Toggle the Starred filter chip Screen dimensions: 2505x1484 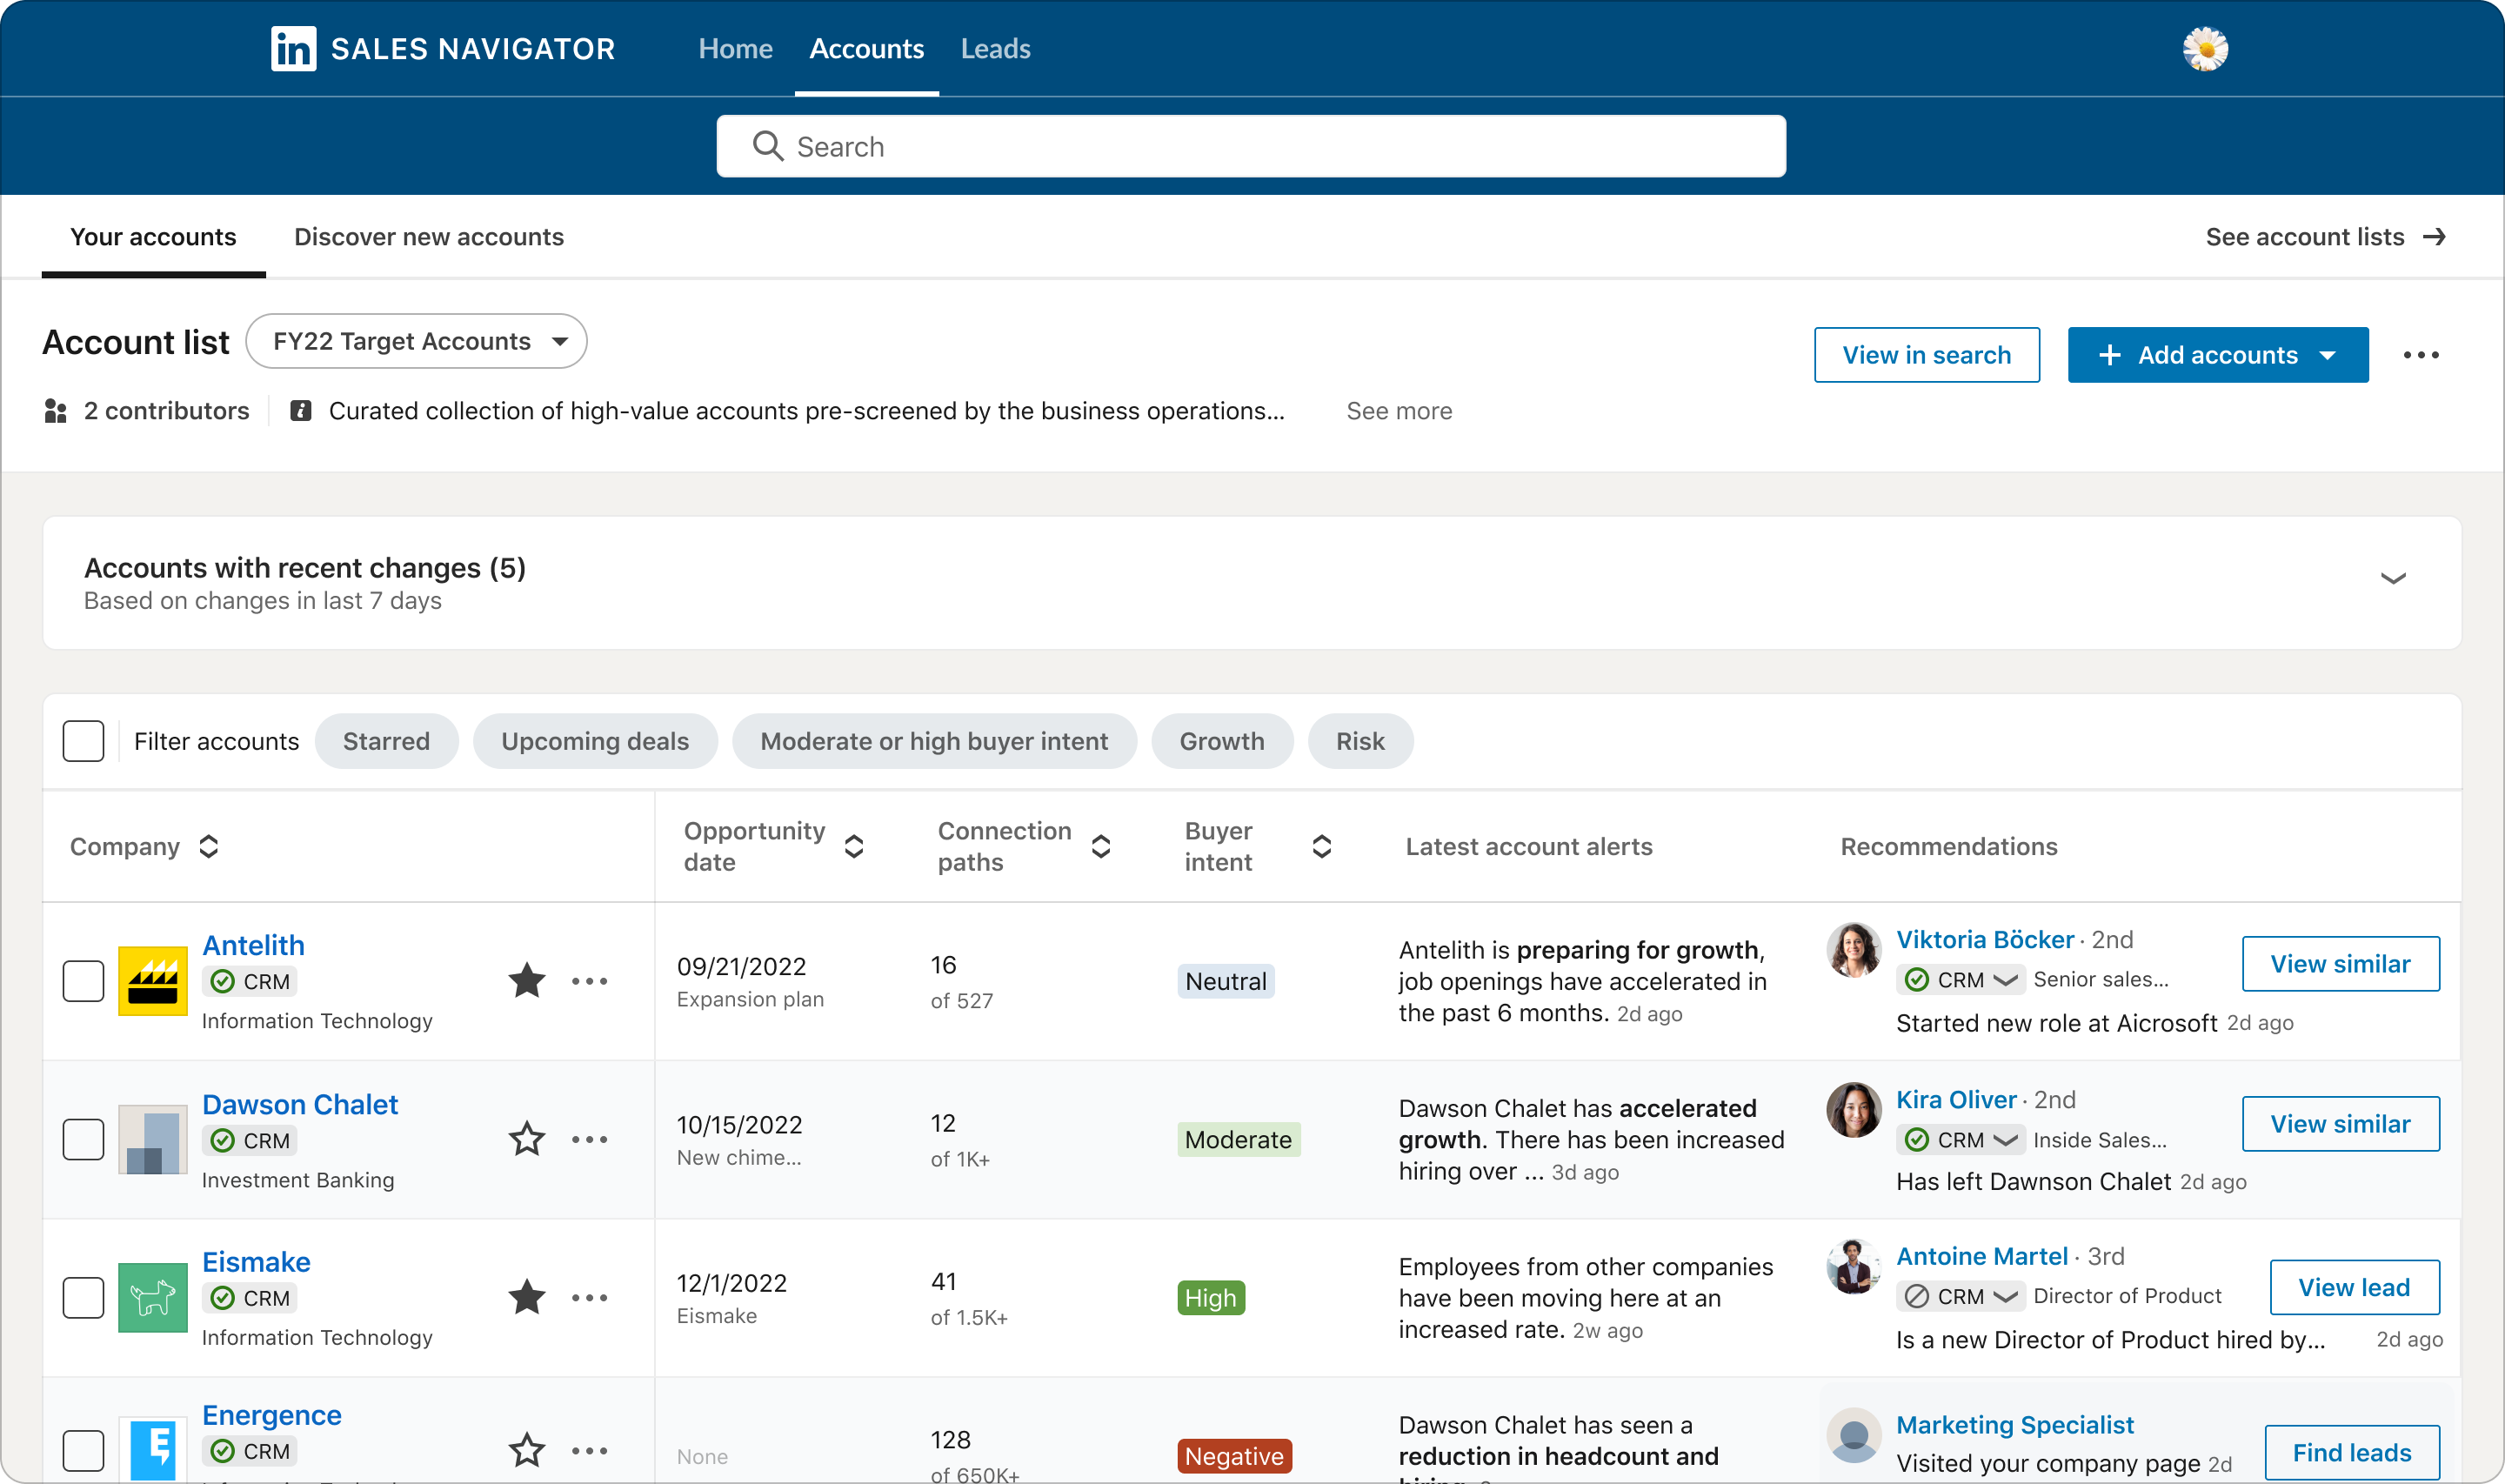tap(387, 741)
